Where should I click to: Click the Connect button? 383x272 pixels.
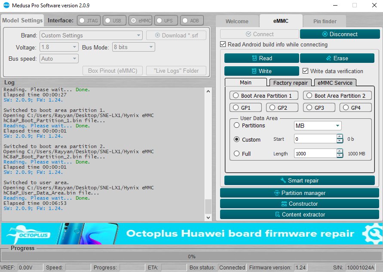tap(259, 34)
